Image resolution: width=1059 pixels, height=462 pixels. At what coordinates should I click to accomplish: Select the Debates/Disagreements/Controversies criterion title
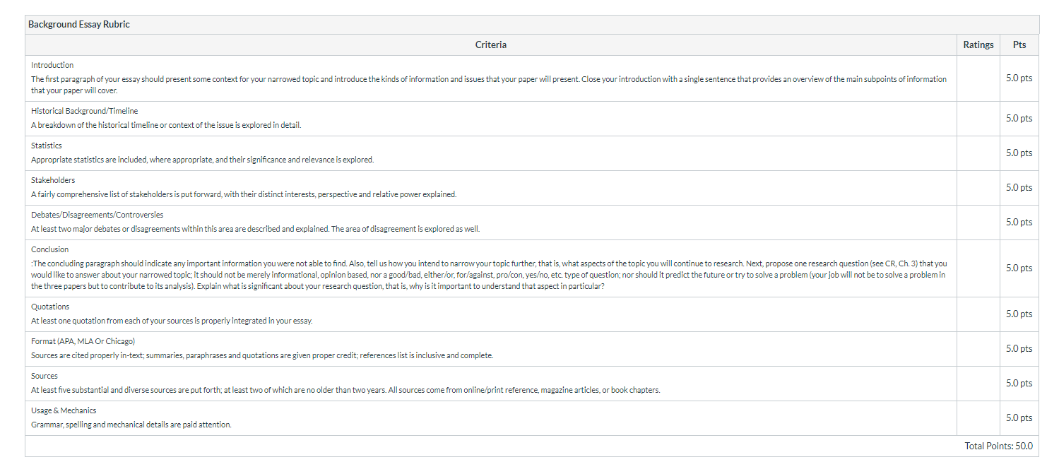coord(97,215)
